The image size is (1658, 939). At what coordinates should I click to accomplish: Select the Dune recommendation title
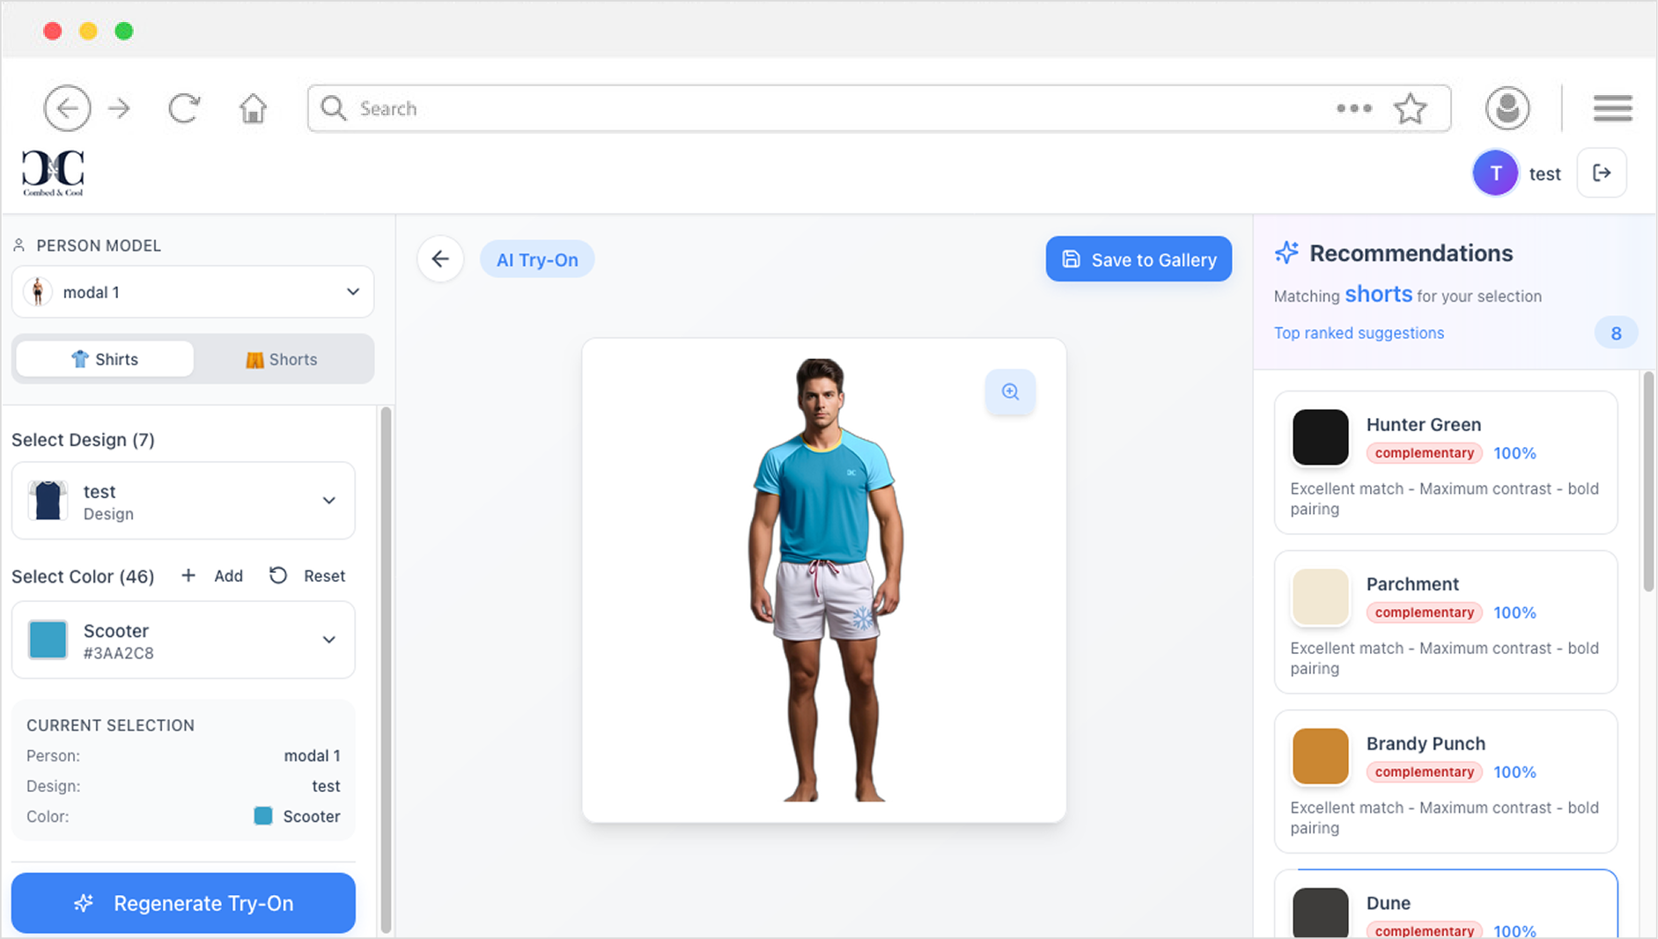(x=1389, y=903)
